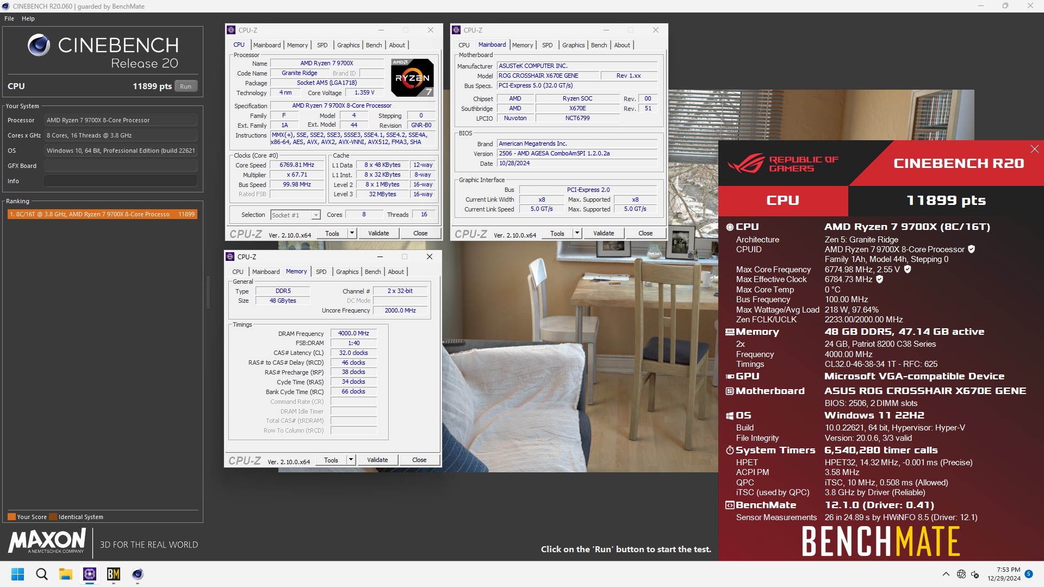Screen dimensions: 1044x587
Task: Click Close button in the processor CPU-Z window
Action: tap(420, 233)
